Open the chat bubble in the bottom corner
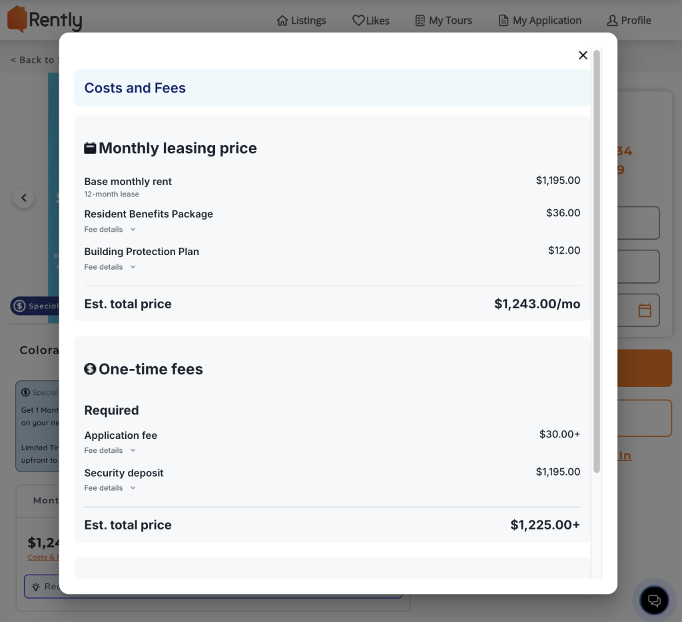The height and width of the screenshot is (622, 682). point(654,600)
